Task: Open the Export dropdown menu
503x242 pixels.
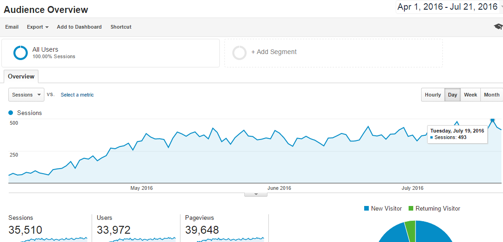Action: pyautogui.click(x=37, y=27)
